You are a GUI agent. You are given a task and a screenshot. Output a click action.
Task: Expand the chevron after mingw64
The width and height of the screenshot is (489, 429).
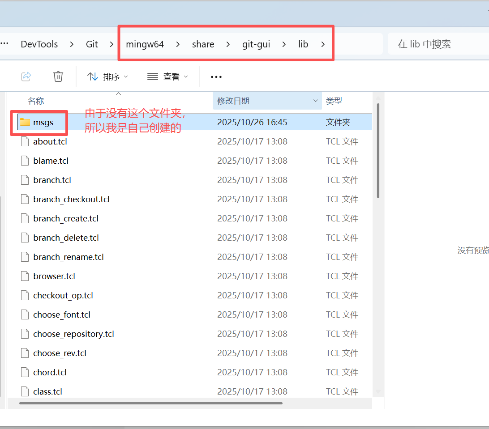click(178, 45)
